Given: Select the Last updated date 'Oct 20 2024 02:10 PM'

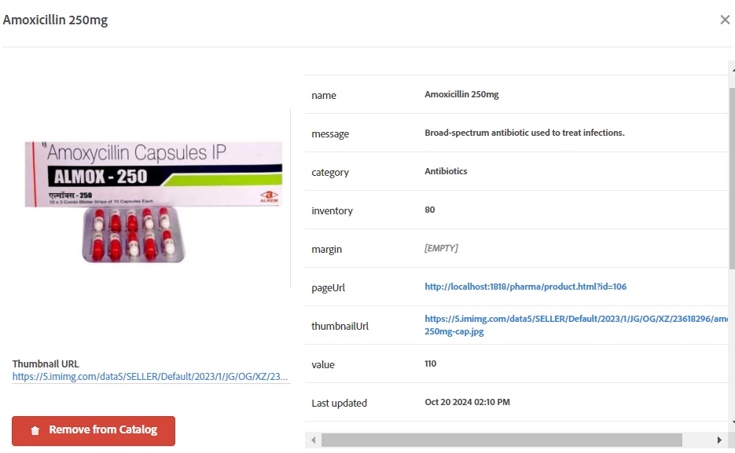Looking at the screenshot, I should 468,402.
